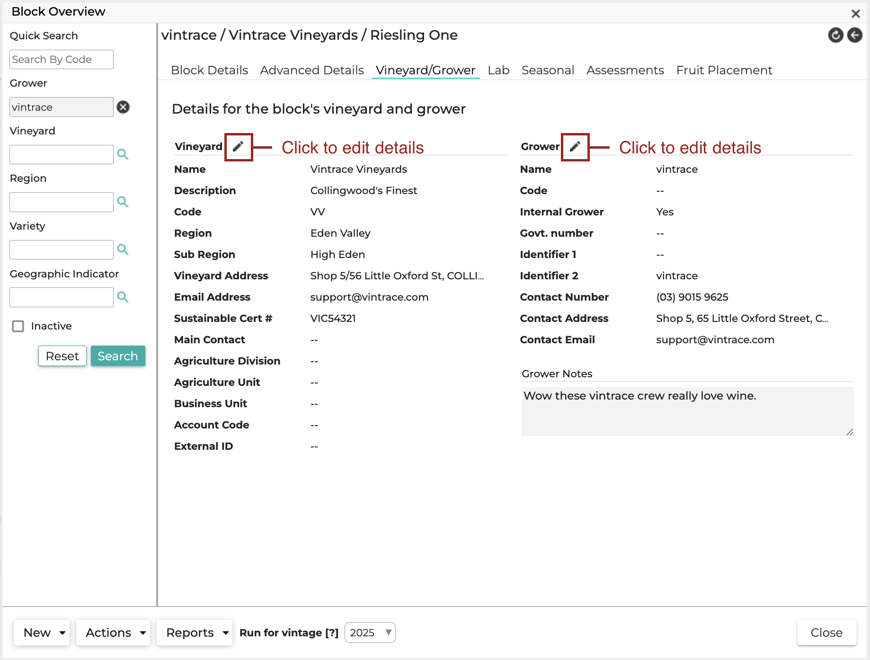This screenshot has height=660, width=870.
Task: Click the Contact Address value Shop 5, 65
Action: [742, 319]
